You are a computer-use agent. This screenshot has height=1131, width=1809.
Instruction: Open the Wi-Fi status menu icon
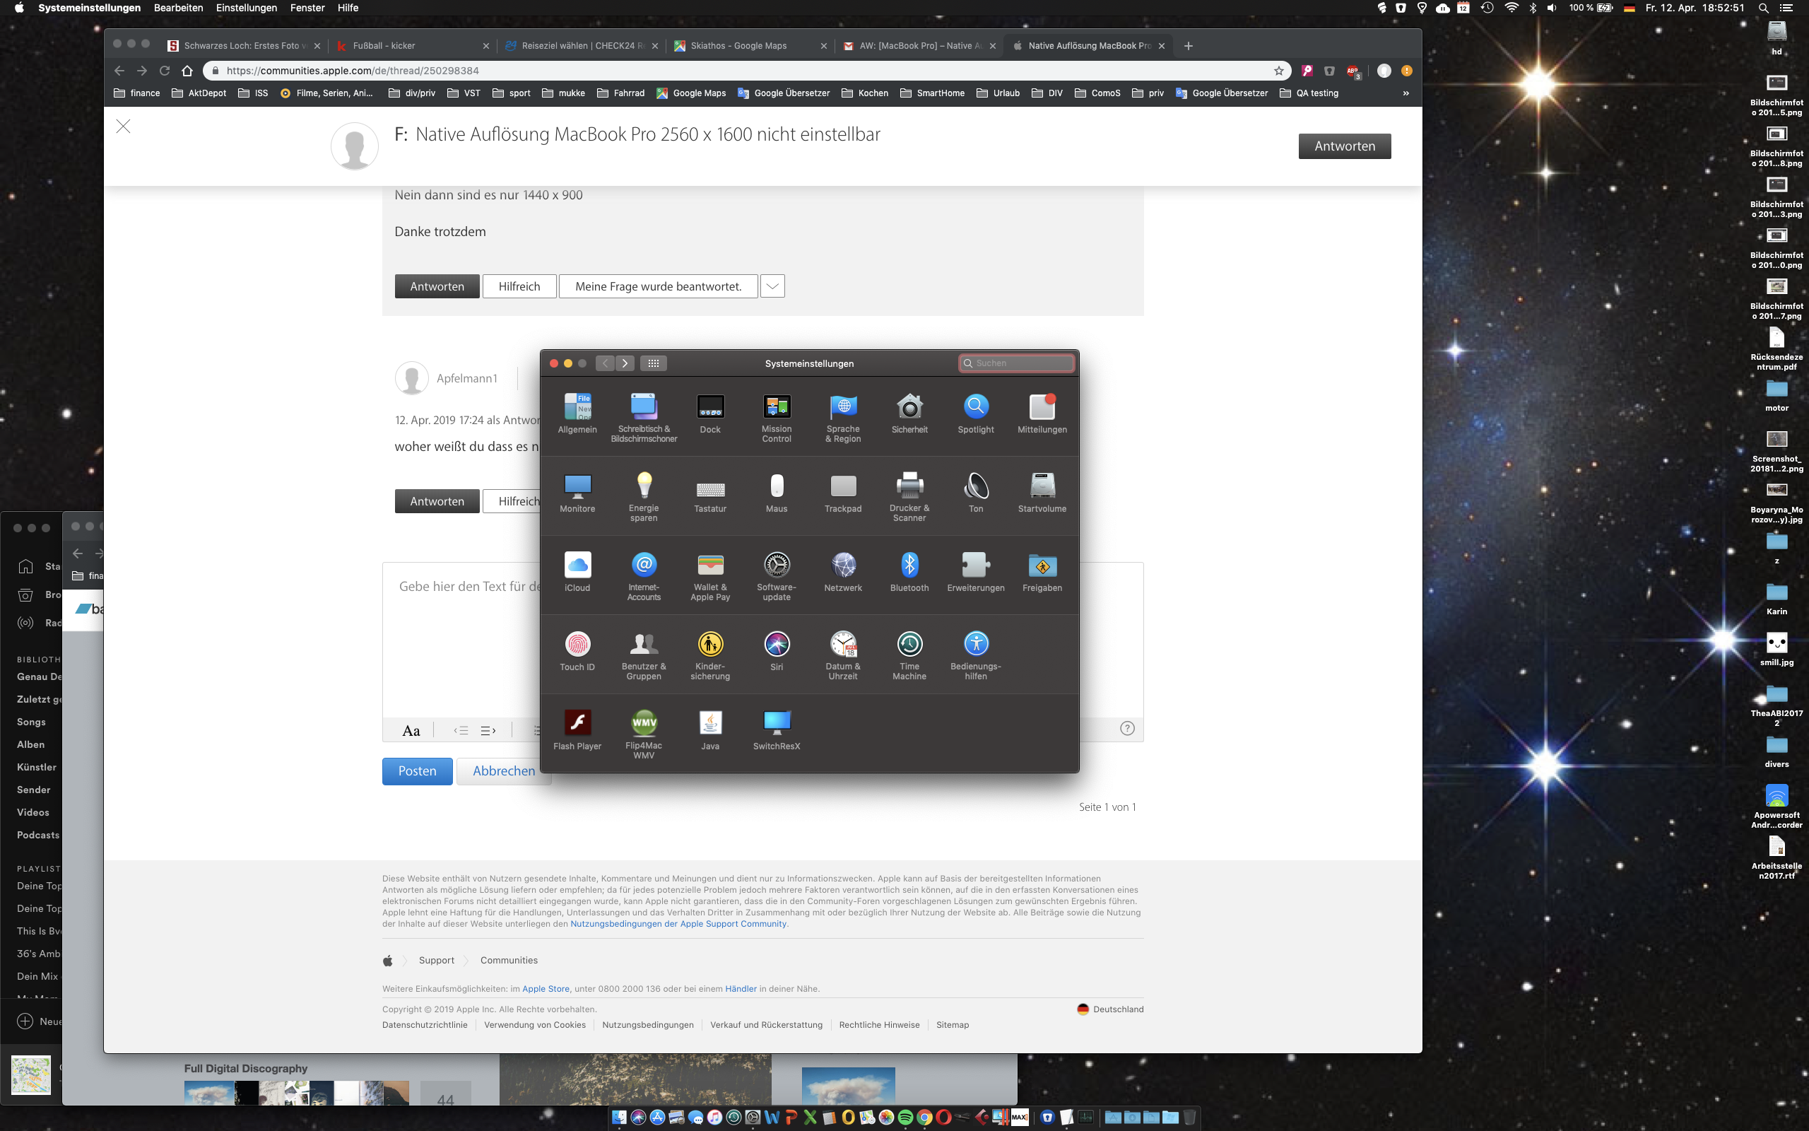[x=1511, y=8]
